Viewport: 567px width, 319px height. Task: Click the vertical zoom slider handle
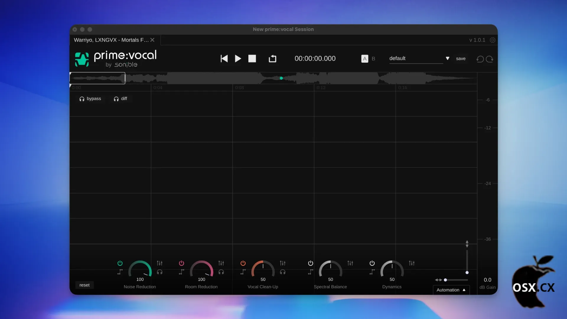[467, 273]
